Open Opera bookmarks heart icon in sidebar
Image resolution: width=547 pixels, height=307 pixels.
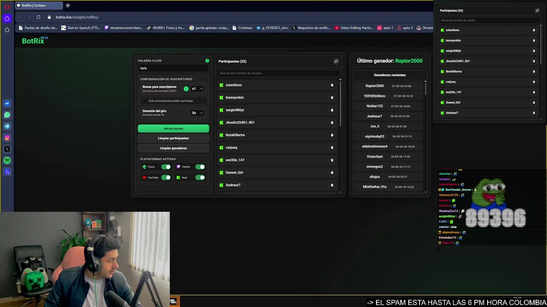click(x=7, y=30)
